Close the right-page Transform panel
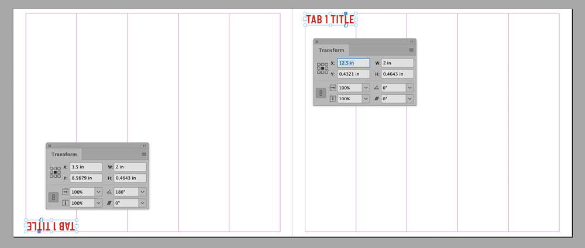This screenshot has height=248, width=585. [317, 42]
